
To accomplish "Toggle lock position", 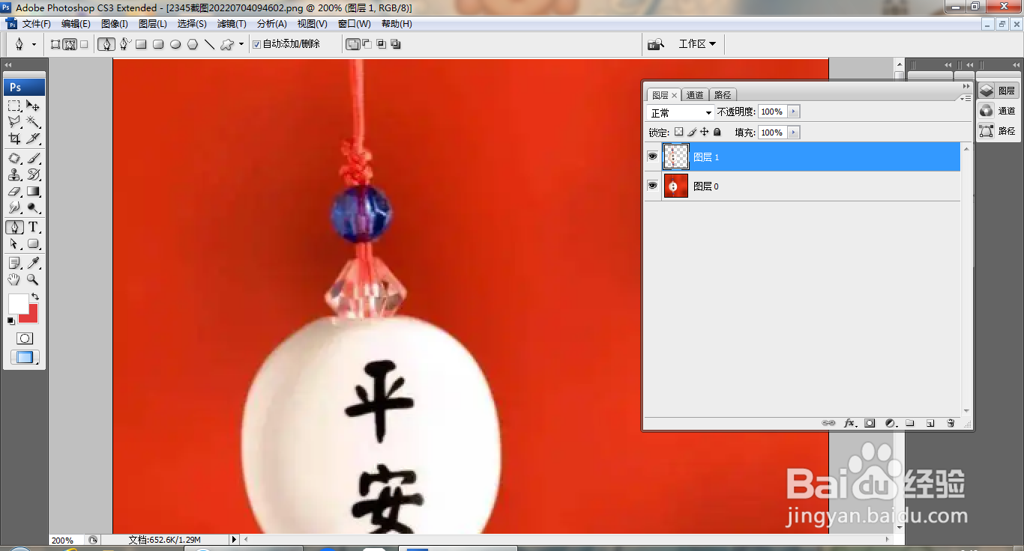I will [x=705, y=132].
